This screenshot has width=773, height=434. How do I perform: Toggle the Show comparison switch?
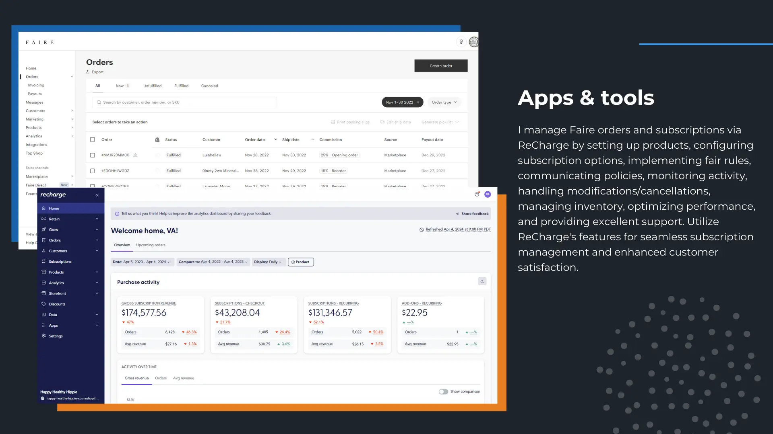443,391
